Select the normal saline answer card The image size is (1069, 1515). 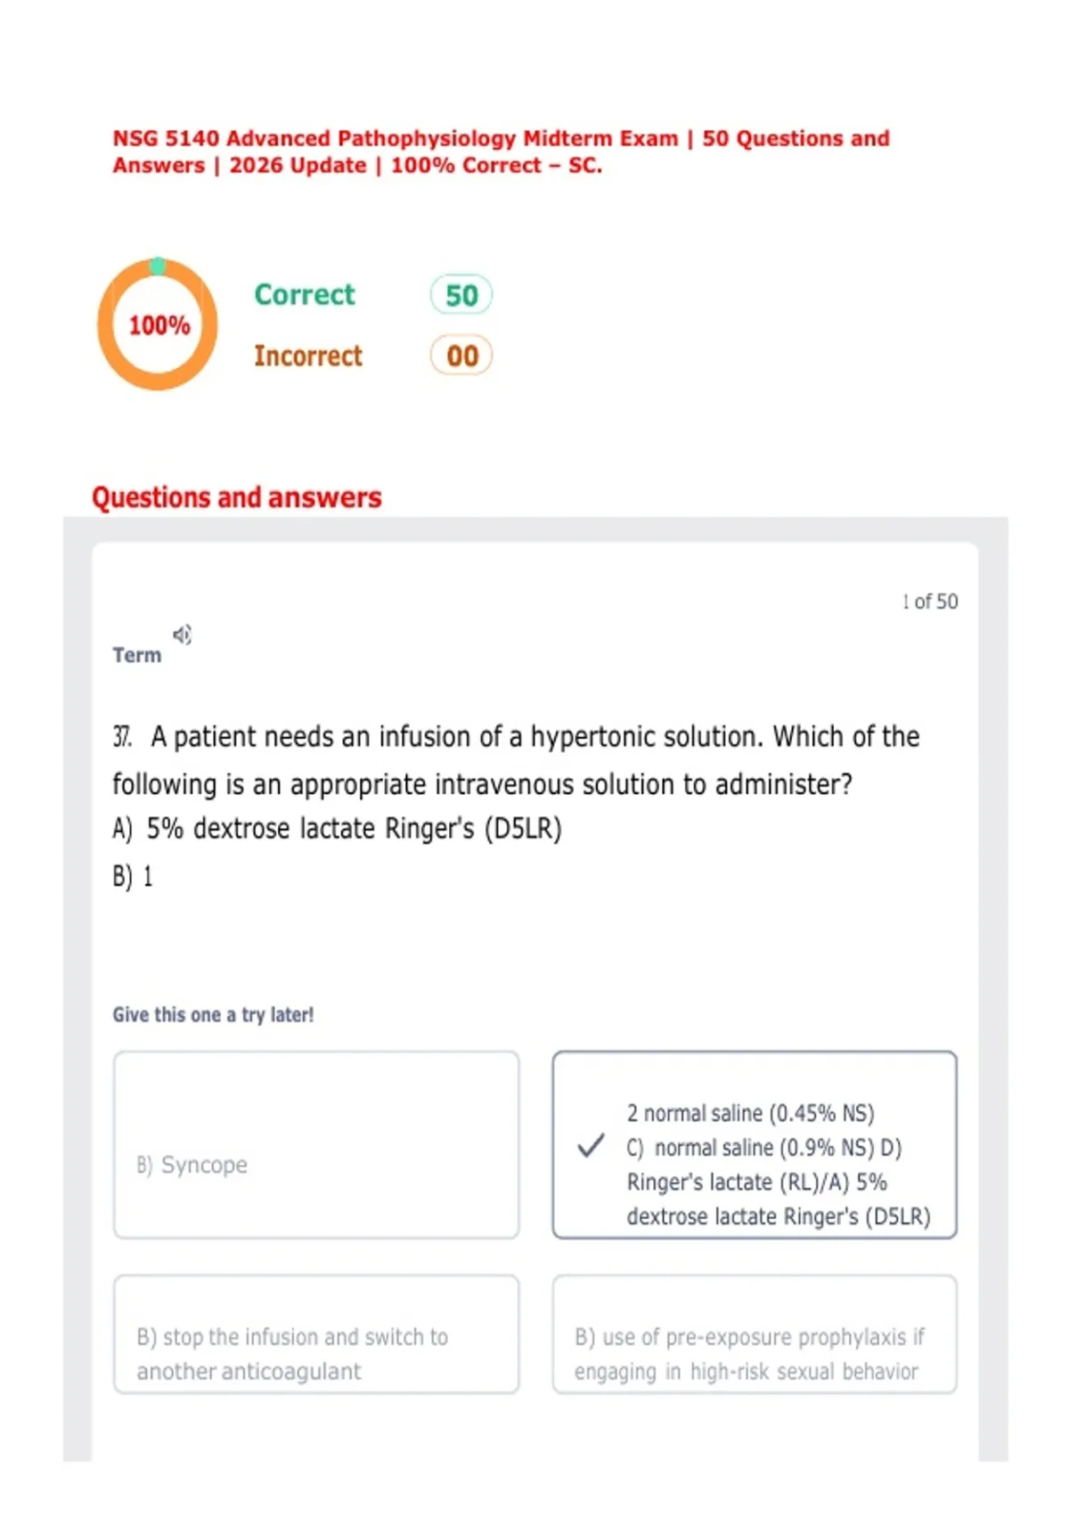(755, 1145)
